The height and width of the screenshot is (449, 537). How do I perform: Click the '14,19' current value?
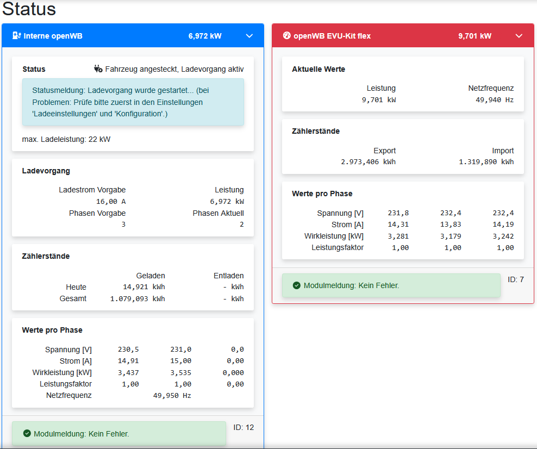click(x=503, y=224)
